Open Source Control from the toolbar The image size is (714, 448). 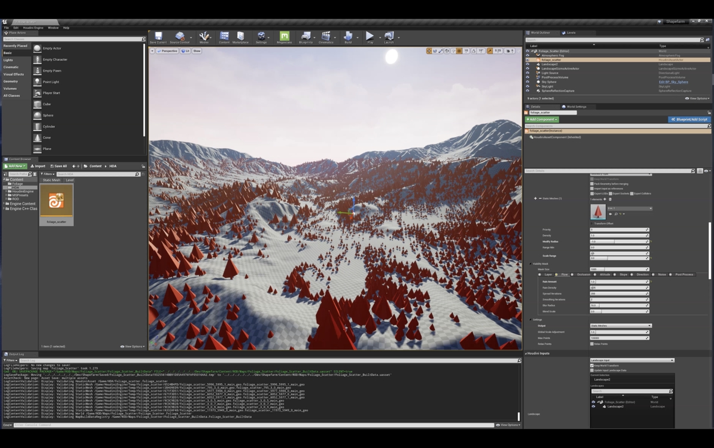coord(180,37)
